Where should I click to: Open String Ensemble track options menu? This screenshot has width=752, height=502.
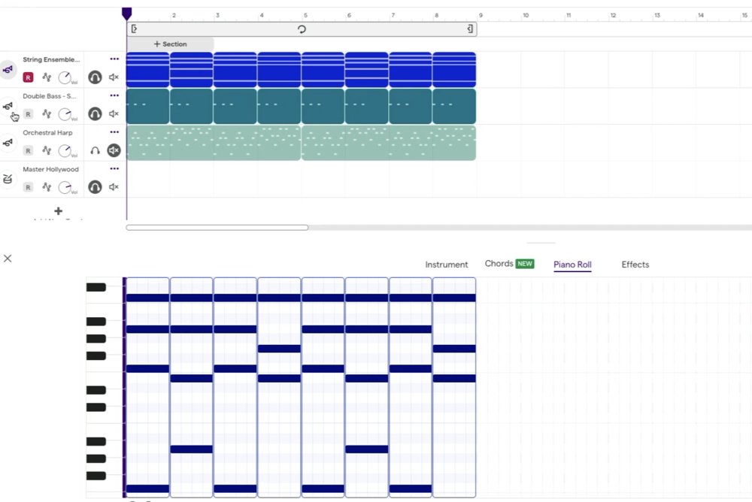pos(114,59)
